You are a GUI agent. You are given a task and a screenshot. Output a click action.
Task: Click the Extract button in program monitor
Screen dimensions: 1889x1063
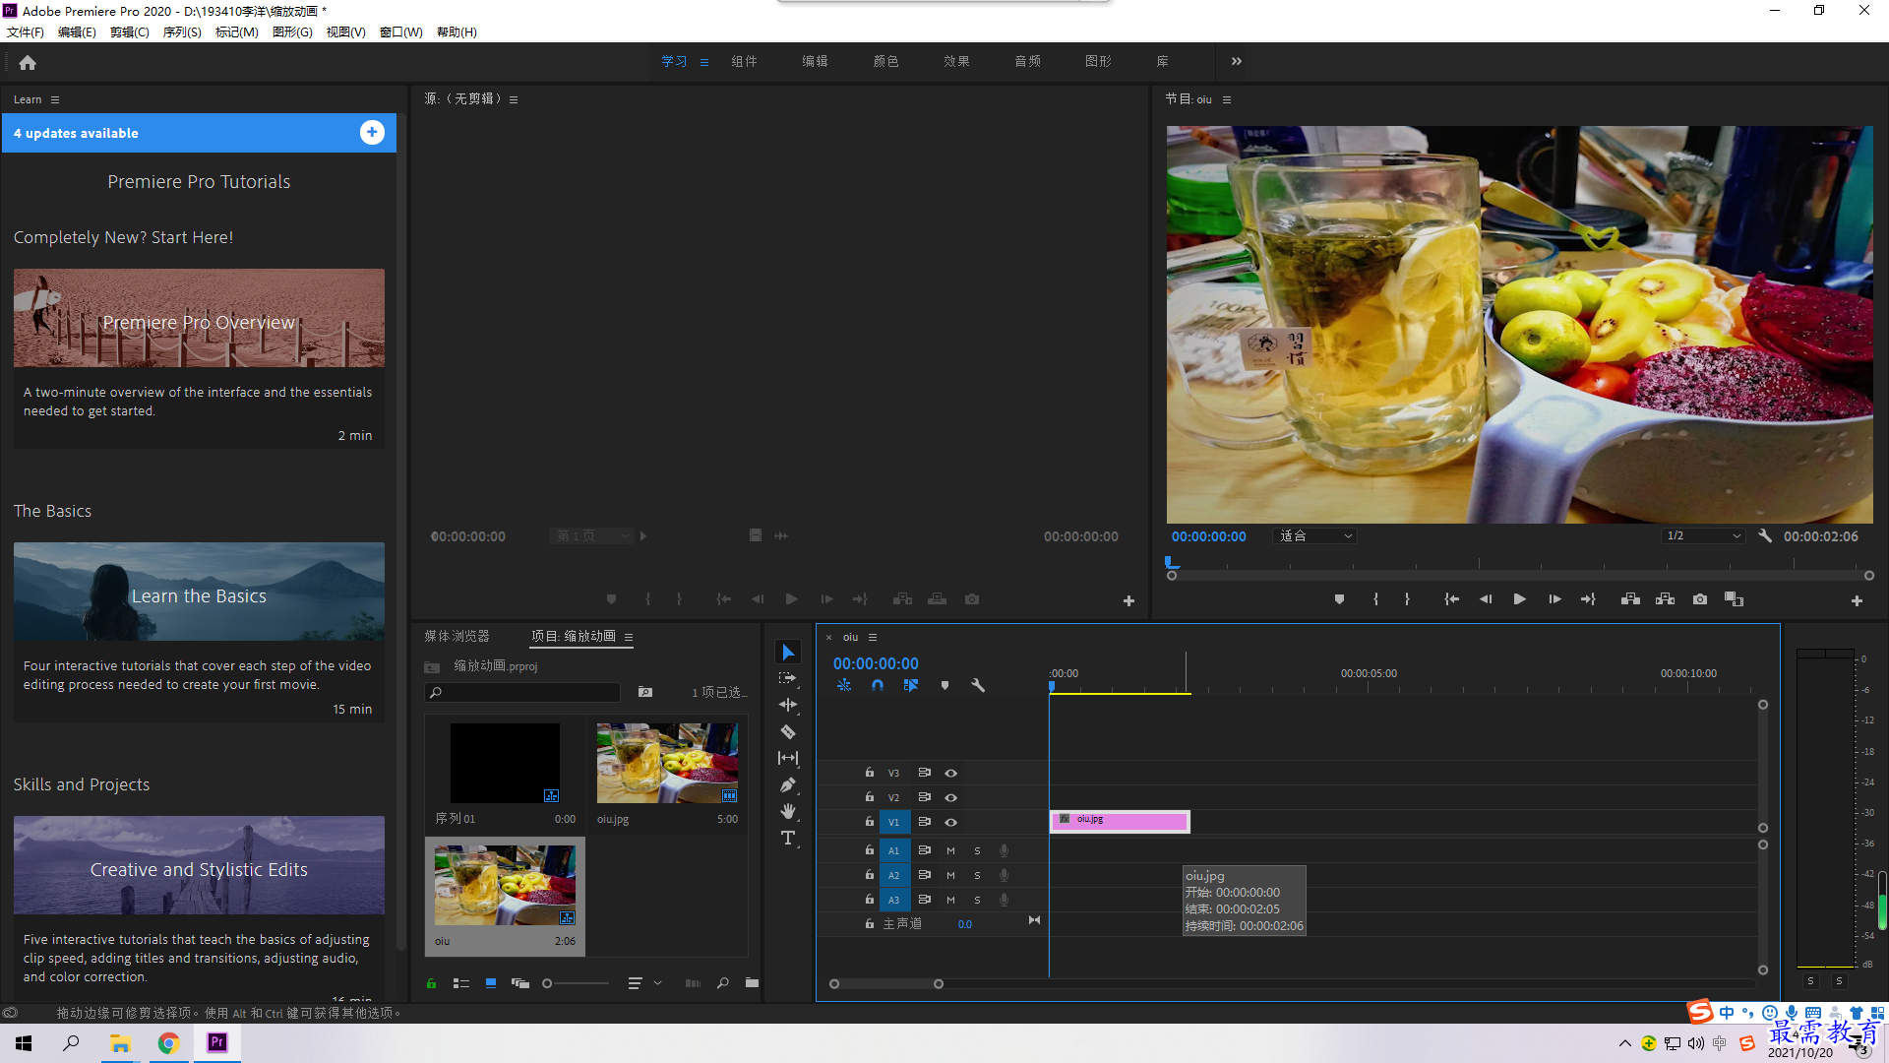pyautogui.click(x=1665, y=599)
